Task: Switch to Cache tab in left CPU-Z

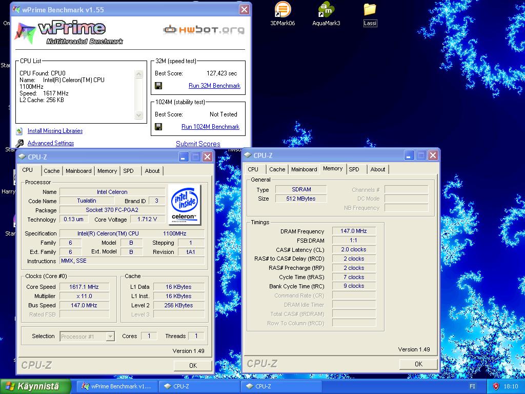Action: (52, 171)
